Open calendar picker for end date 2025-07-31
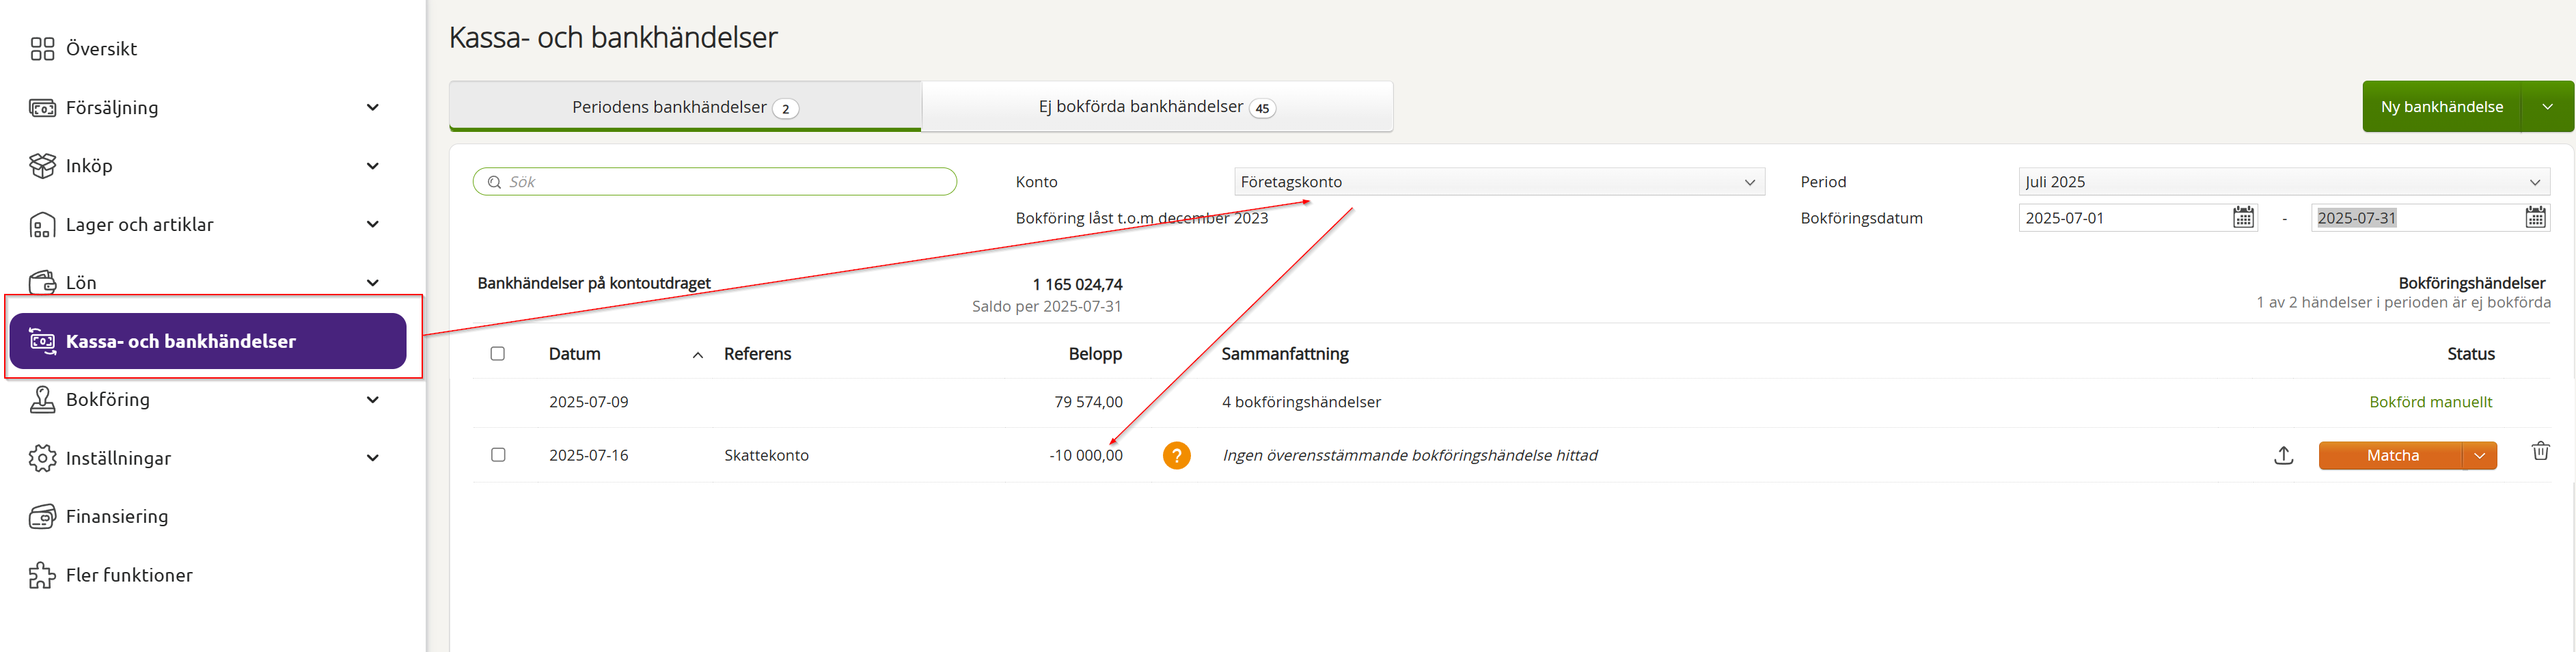This screenshot has width=2576, height=652. click(x=2534, y=218)
